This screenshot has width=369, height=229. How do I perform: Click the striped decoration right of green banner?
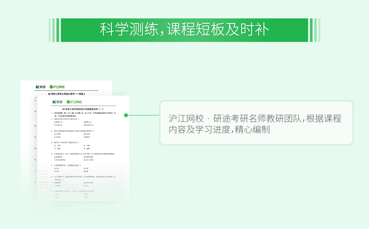click(315, 30)
